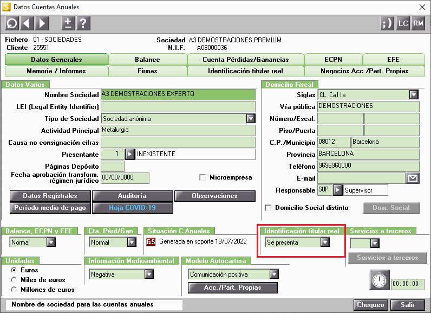The image size is (431, 313).
Task: Open Modelo Autocartera dropdown
Action: click(x=274, y=274)
